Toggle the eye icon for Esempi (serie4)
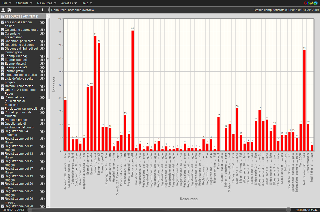 pyautogui.click(x=42, y=56)
